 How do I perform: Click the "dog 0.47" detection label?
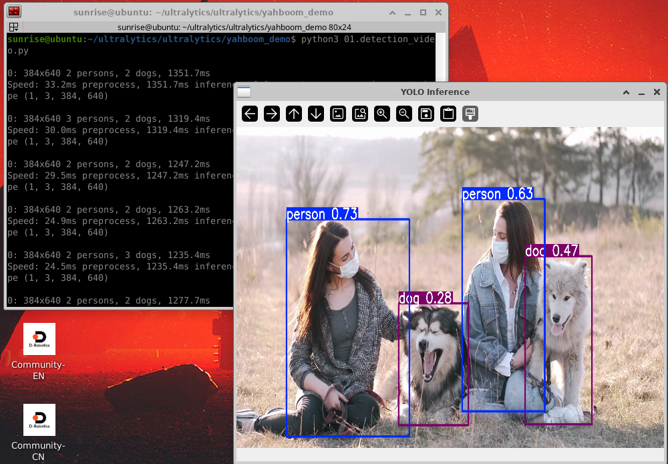coord(552,251)
